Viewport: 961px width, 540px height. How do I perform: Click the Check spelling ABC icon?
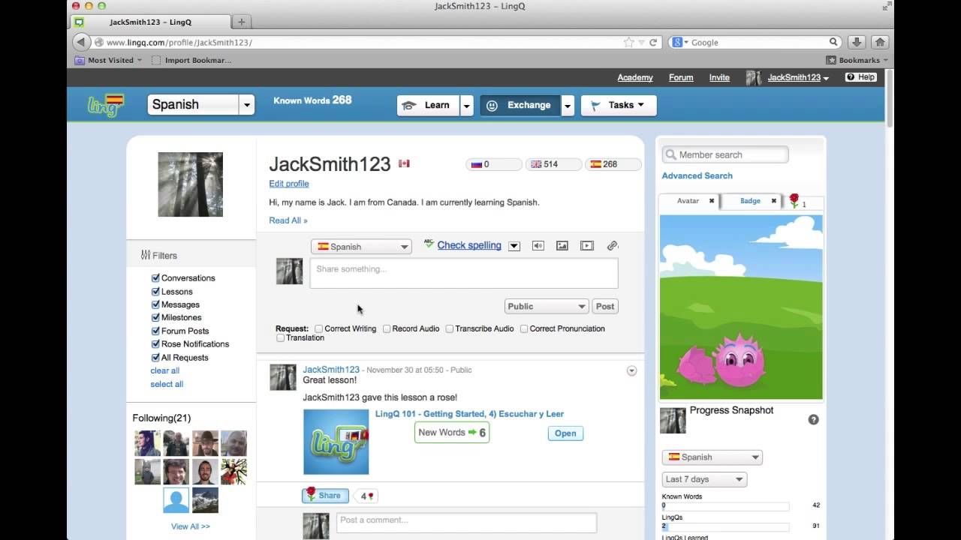(x=429, y=244)
